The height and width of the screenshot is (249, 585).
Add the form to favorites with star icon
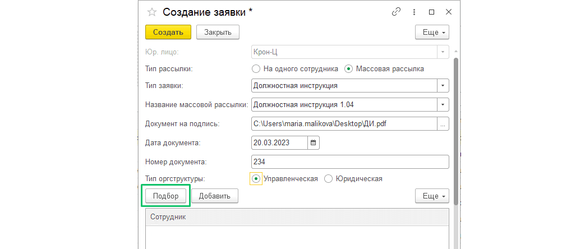pos(151,12)
